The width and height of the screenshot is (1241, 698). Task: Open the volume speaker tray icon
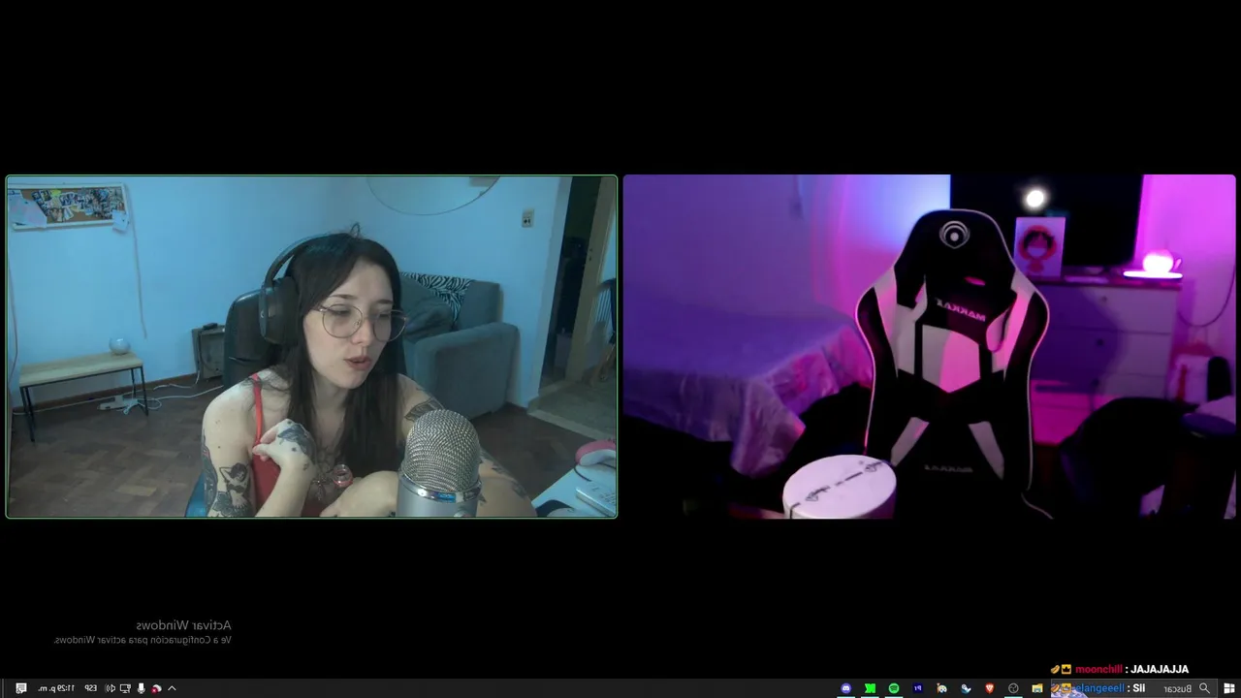pos(111,688)
